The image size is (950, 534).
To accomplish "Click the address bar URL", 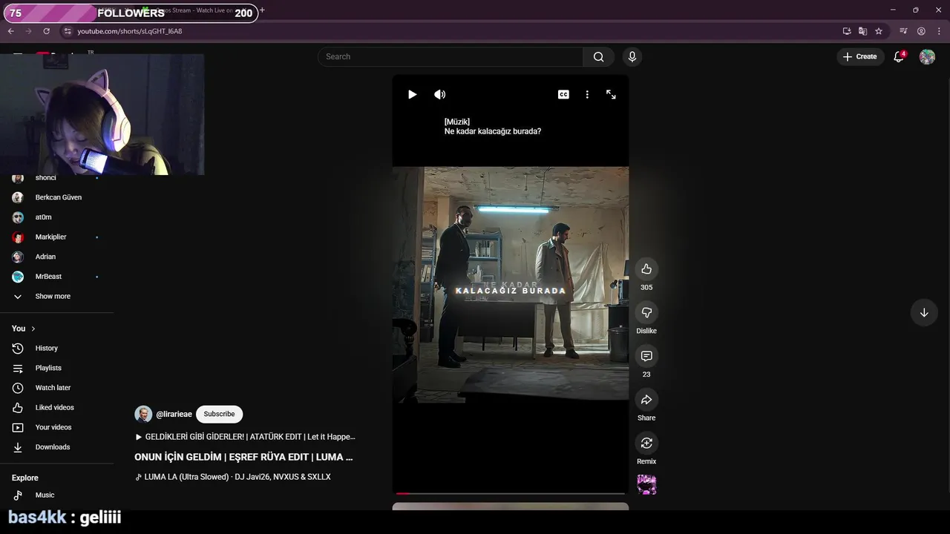I will tap(130, 31).
